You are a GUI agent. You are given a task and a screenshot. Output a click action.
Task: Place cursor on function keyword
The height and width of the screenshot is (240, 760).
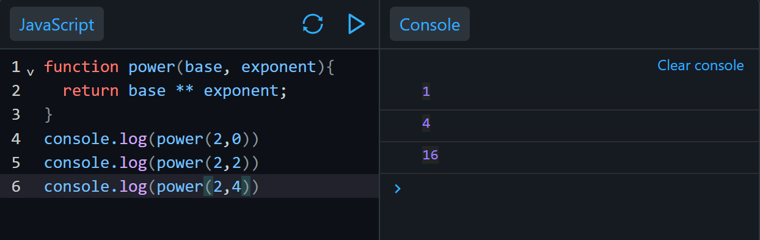point(81,67)
